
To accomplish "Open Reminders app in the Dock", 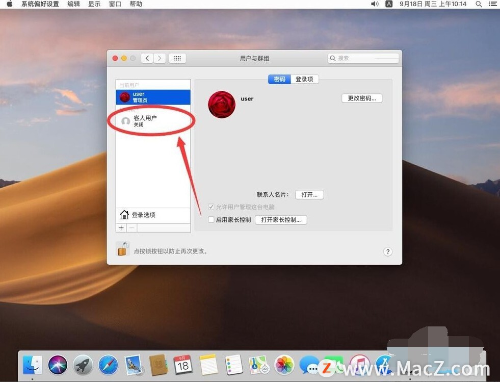I will tap(234, 365).
